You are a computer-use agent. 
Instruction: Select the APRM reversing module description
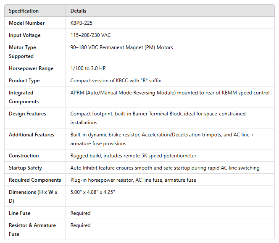(x=170, y=93)
